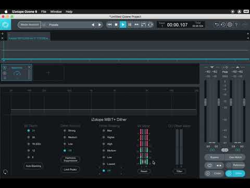The width and height of the screenshot is (250, 188).
Task: Toggle the Codec button
Action: click(215, 173)
